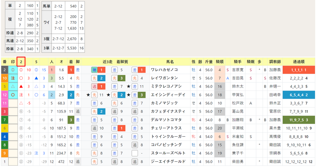This screenshot has width=317, height=168.
Task: Click the ◎ mark cell for horse number 2
Action: [x=13, y=70]
